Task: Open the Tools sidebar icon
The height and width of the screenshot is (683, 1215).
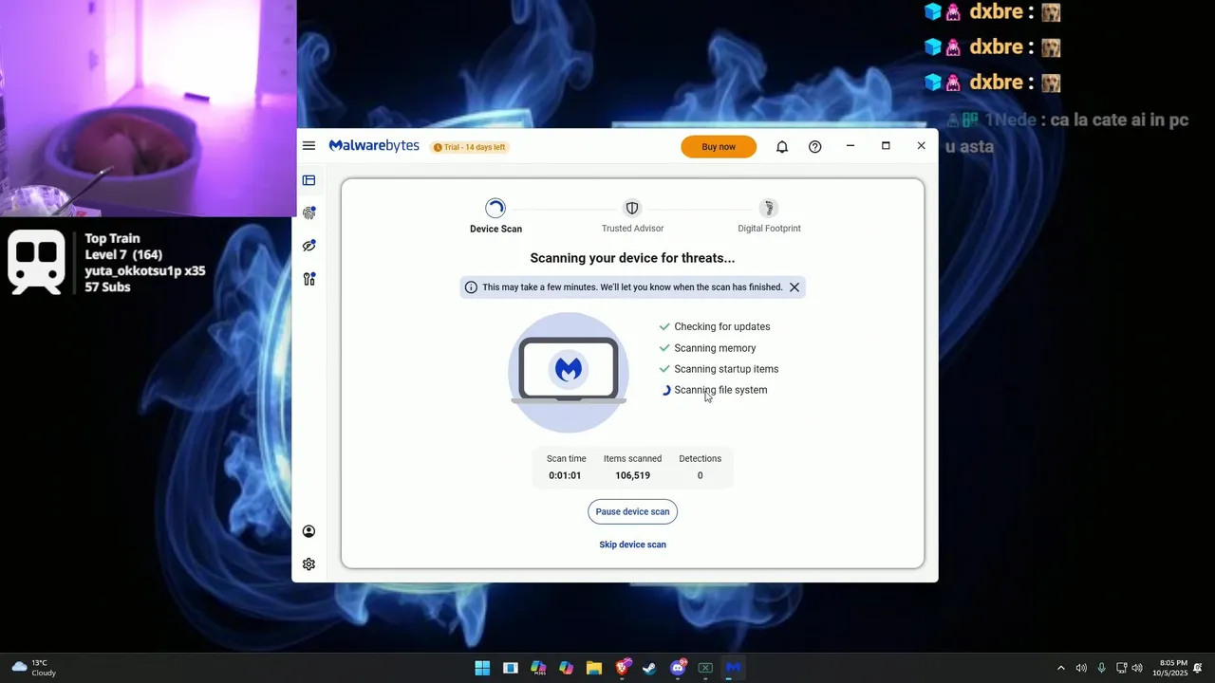Action: (308, 279)
